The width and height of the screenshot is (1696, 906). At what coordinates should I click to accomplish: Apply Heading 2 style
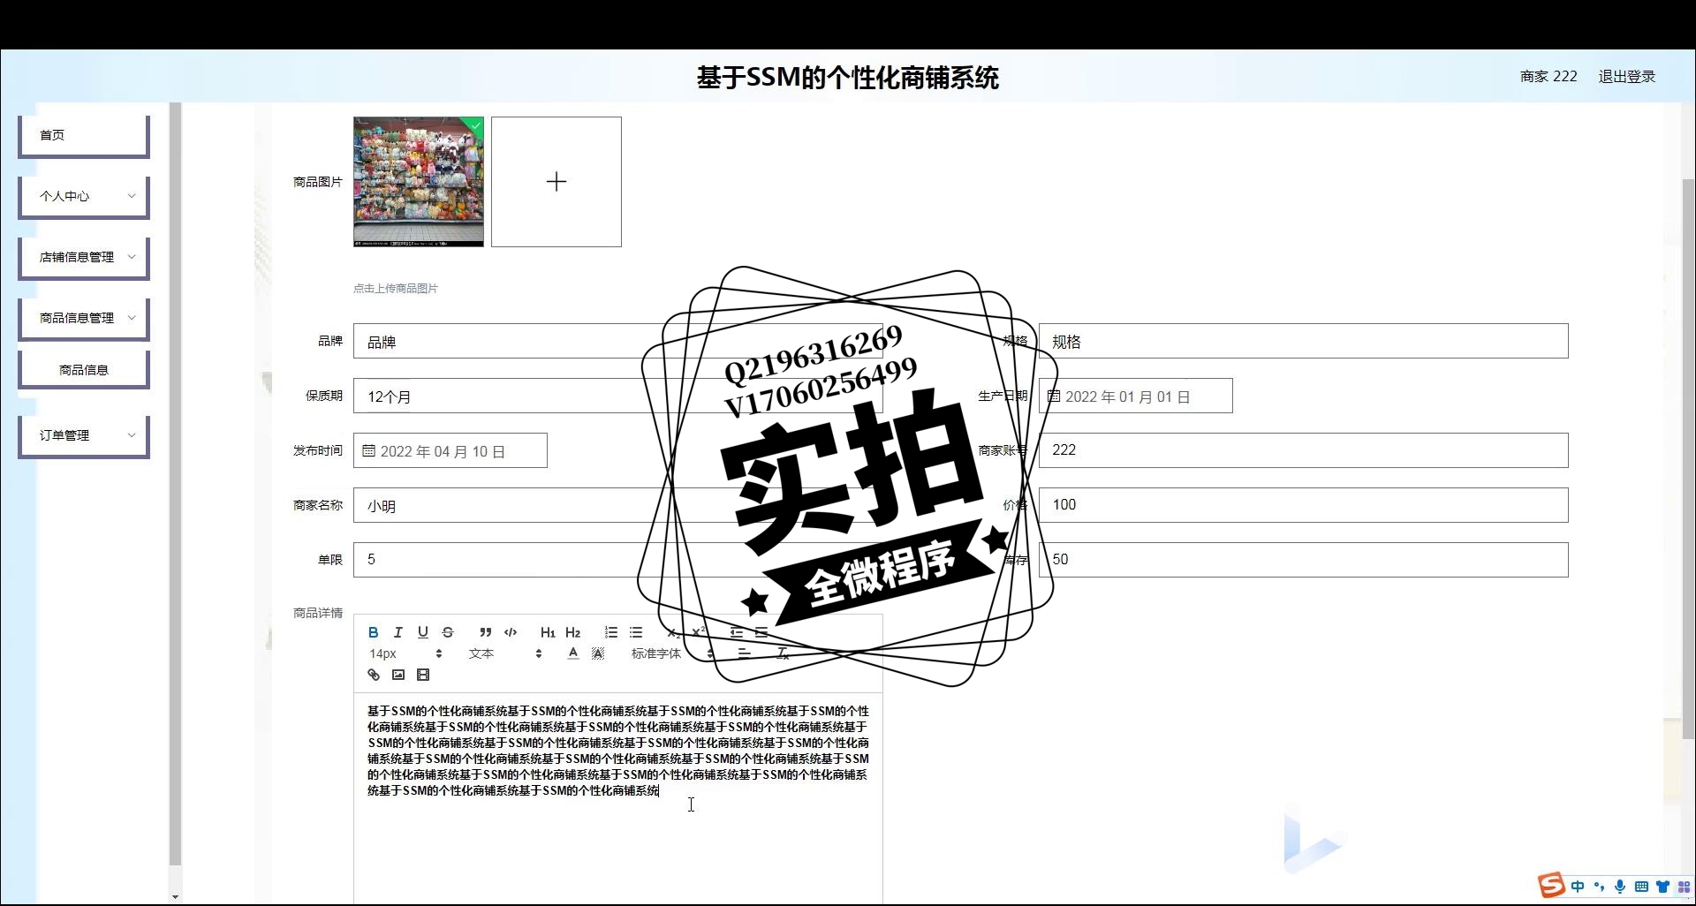click(x=572, y=632)
